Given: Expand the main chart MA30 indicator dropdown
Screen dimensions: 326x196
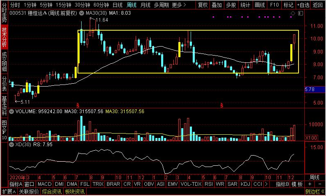Looking at the screenshot, I should coord(82,13).
